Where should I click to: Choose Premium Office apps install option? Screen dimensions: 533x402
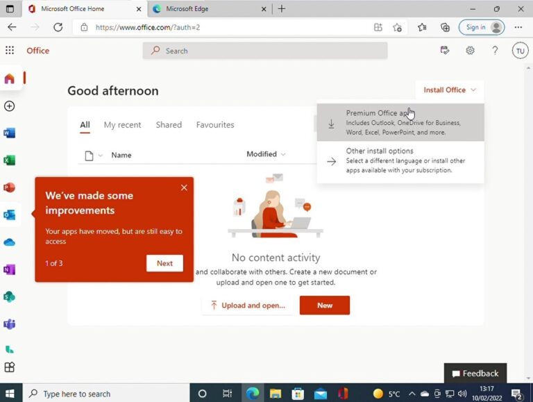tap(400, 122)
